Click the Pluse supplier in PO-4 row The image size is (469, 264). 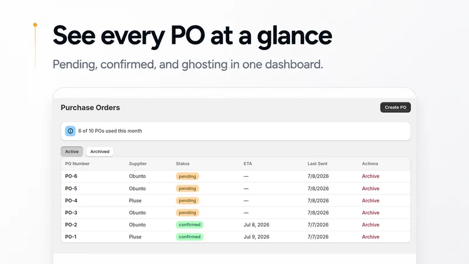[x=135, y=201]
